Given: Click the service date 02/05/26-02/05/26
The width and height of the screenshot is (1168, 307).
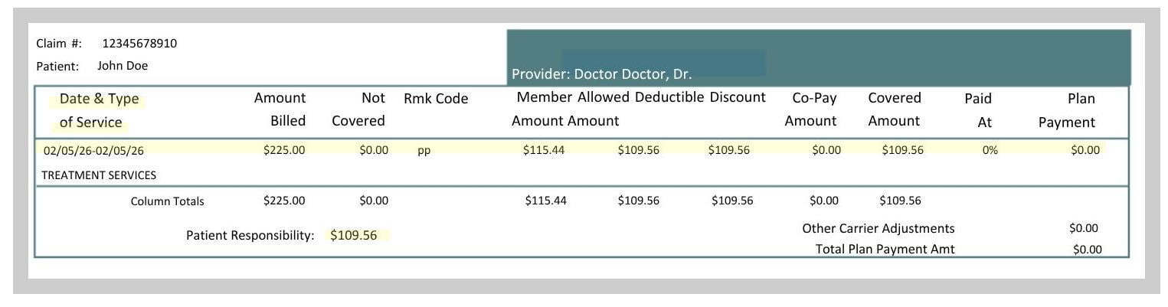Looking at the screenshot, I should click(93, 151).
